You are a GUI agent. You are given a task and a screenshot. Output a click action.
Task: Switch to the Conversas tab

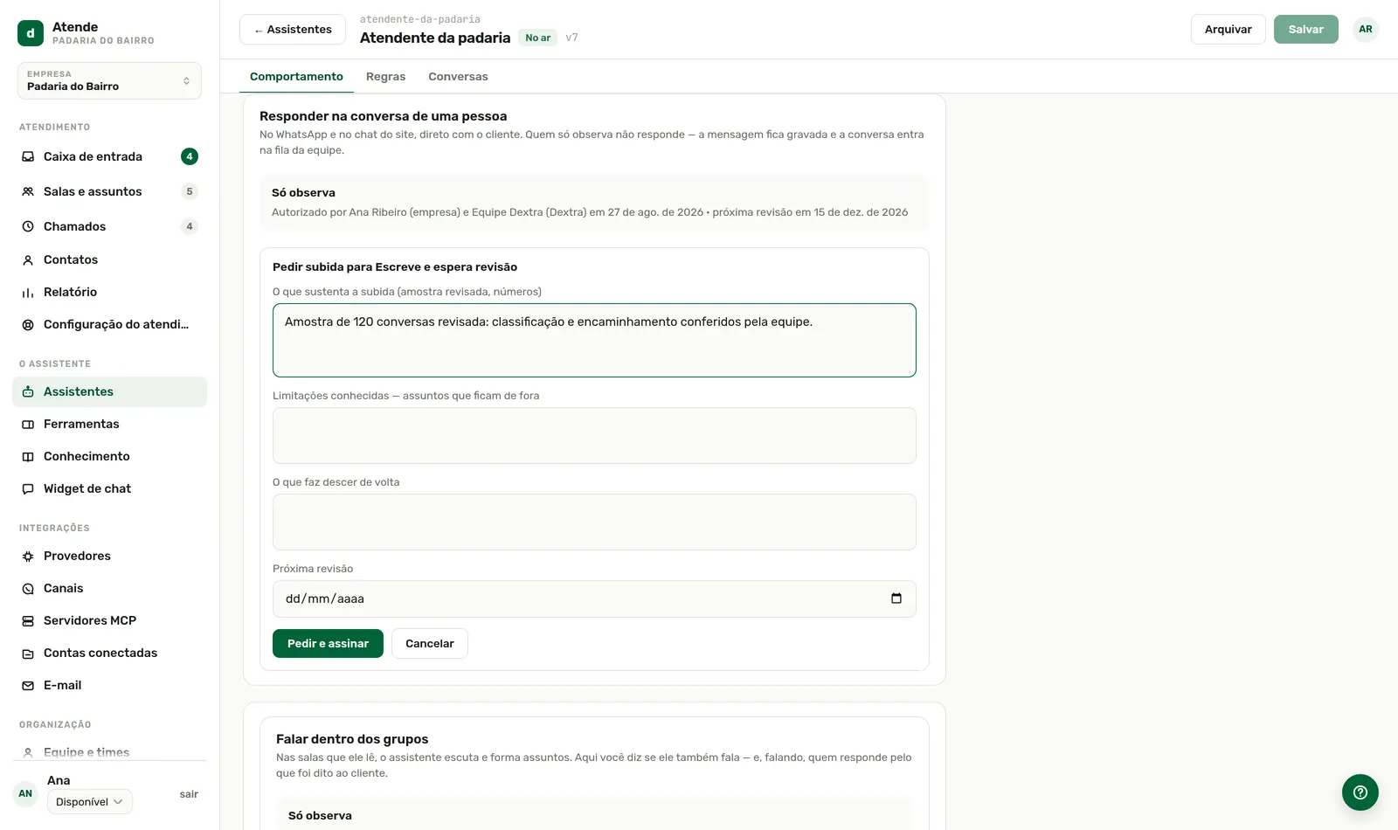click(x=458, y=77)
